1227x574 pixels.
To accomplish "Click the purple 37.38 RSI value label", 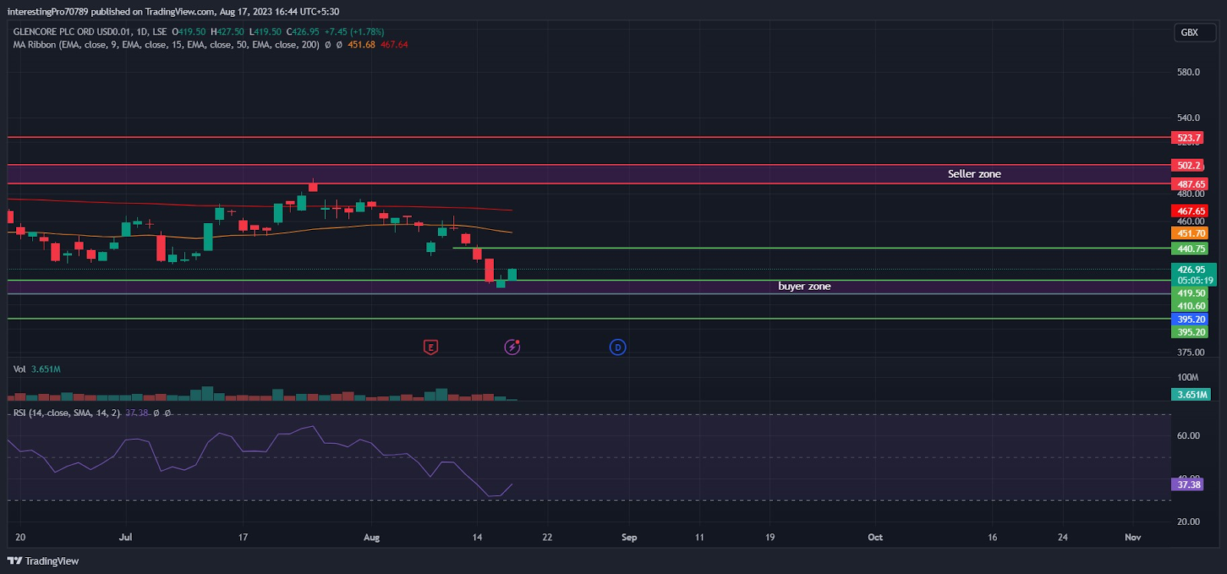I will point(1188,484).
